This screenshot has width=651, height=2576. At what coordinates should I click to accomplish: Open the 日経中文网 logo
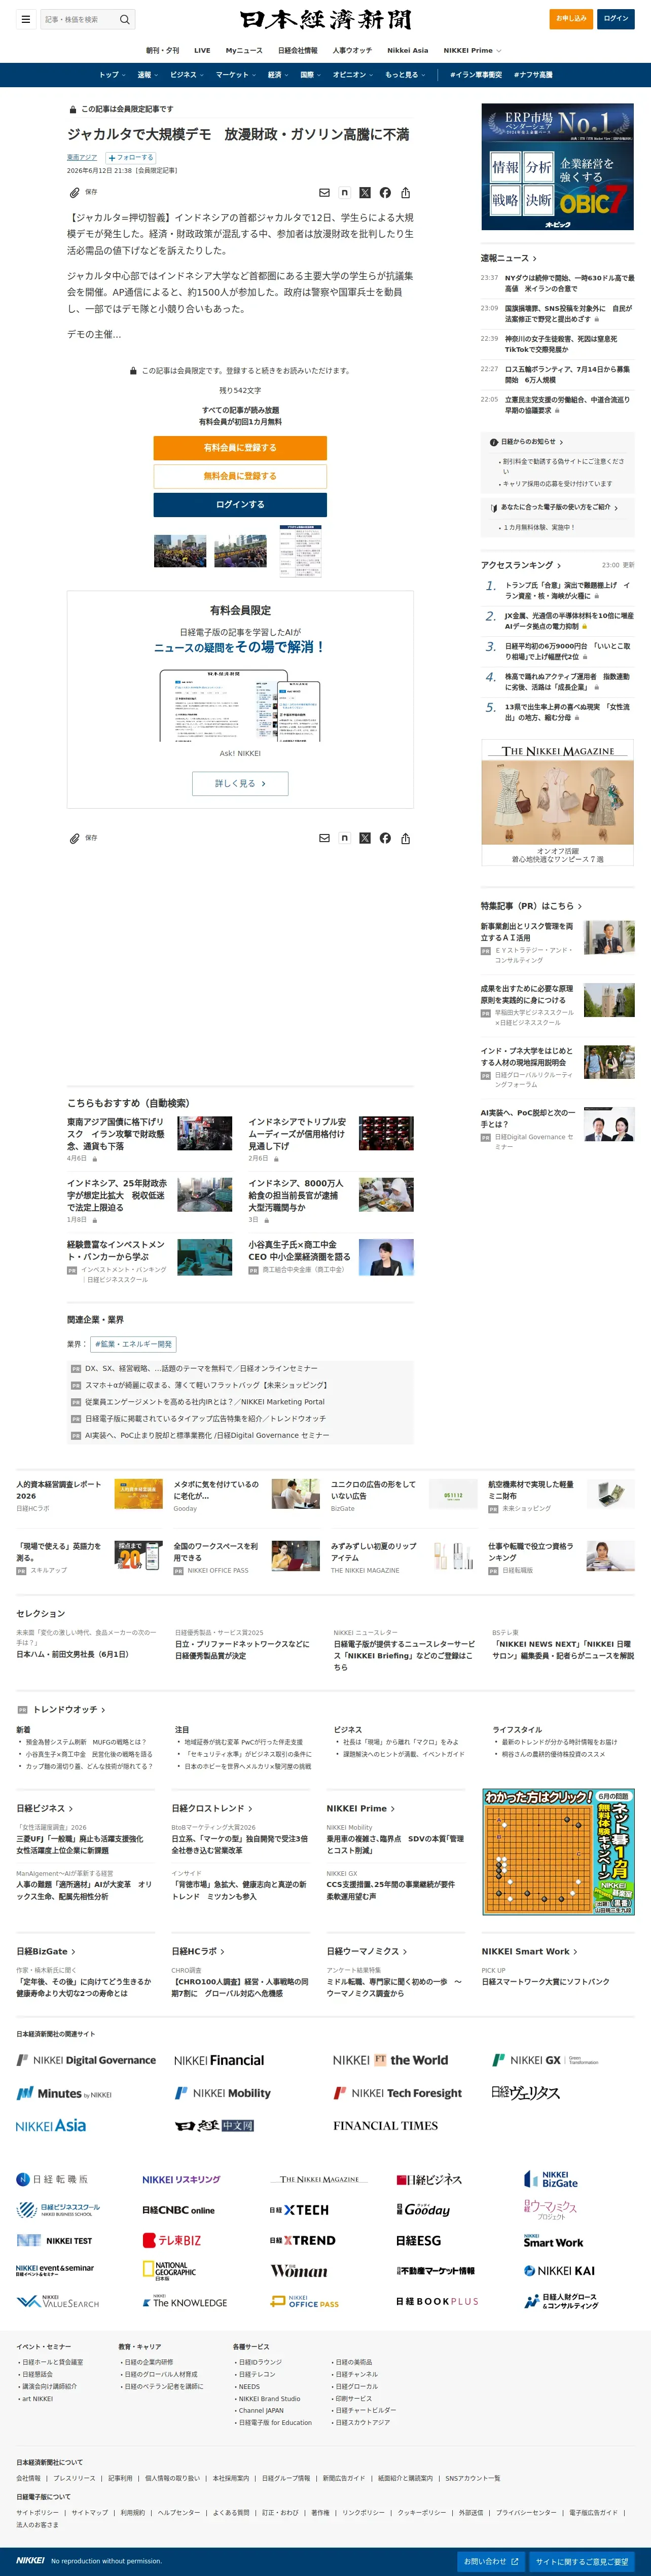tap(214, 2125)
